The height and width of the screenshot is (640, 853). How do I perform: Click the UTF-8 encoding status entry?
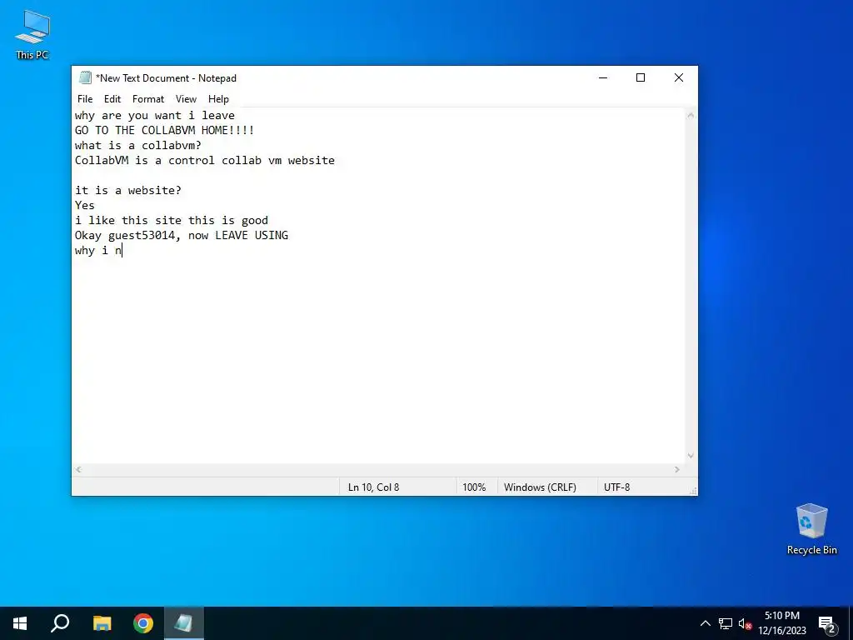pyautogui.click(x=617, y=487)
